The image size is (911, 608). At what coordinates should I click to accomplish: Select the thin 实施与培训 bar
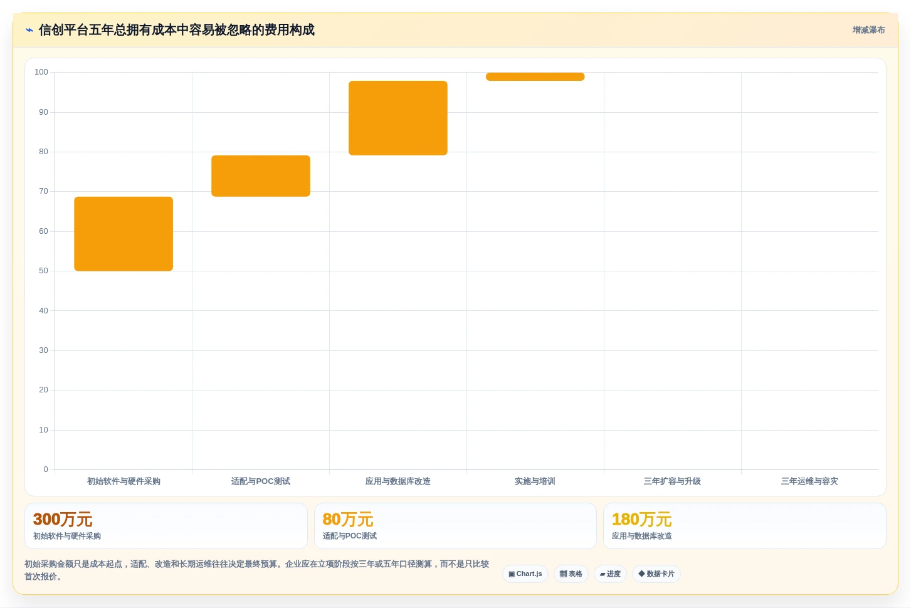pos(535,76)
